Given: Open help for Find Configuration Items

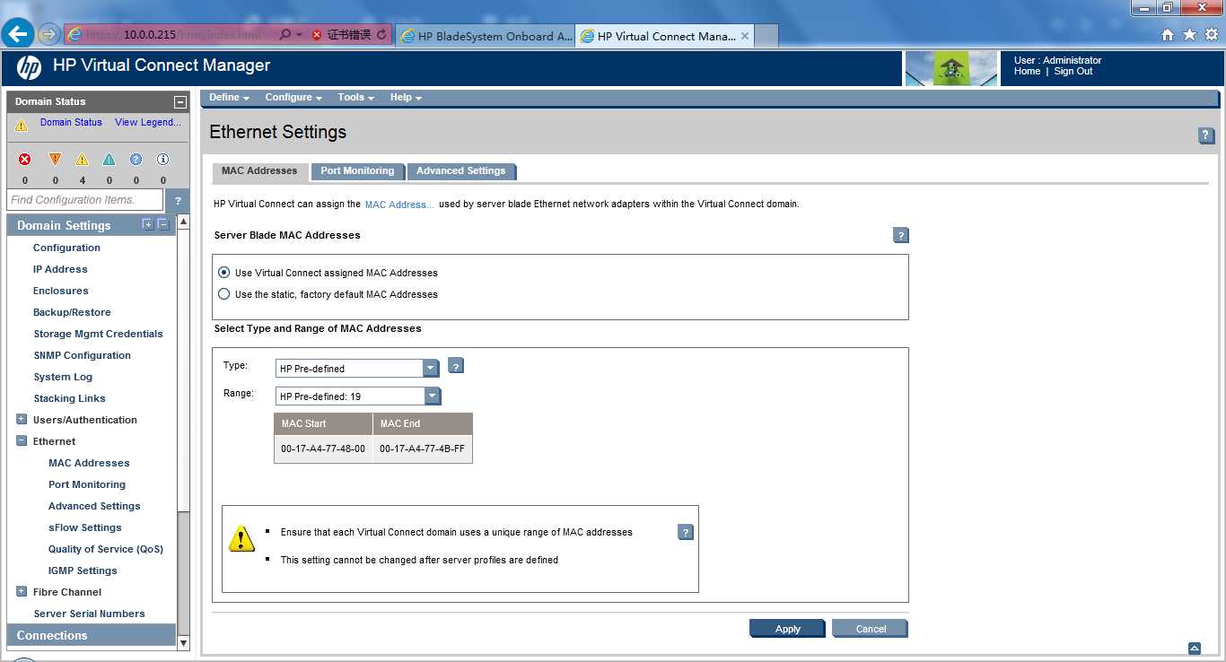Looking at the screenshot, I should [x=178, y=200].
